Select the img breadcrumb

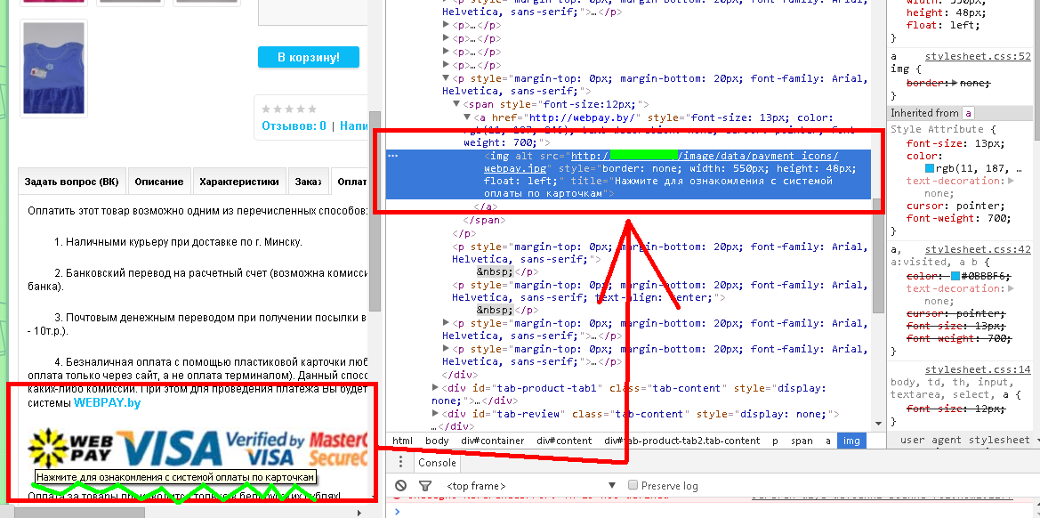pos(851,441)
